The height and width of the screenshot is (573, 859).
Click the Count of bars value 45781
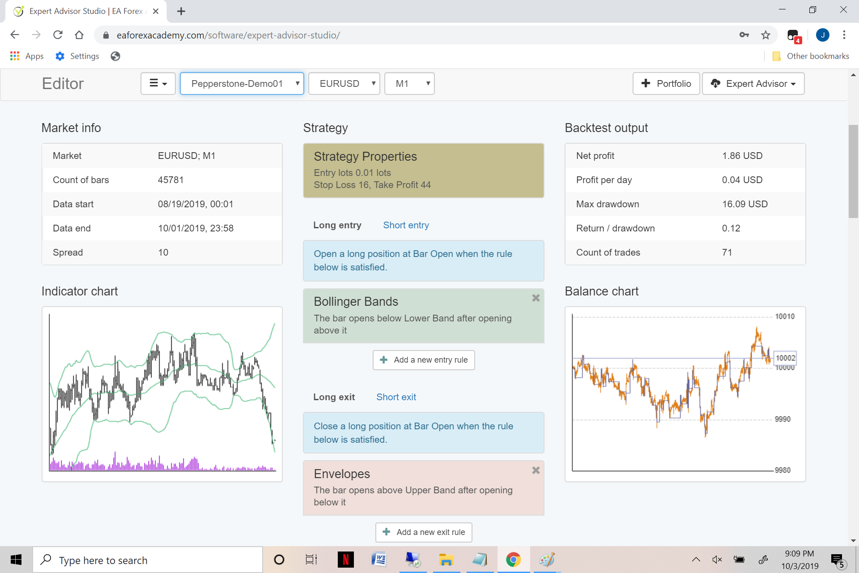click(171, 180)
